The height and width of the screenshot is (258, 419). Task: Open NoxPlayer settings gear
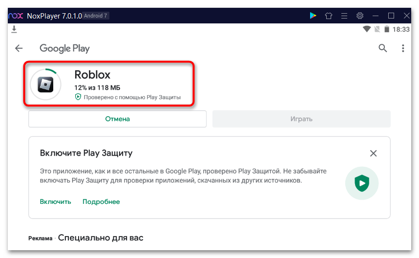(360, 16)
